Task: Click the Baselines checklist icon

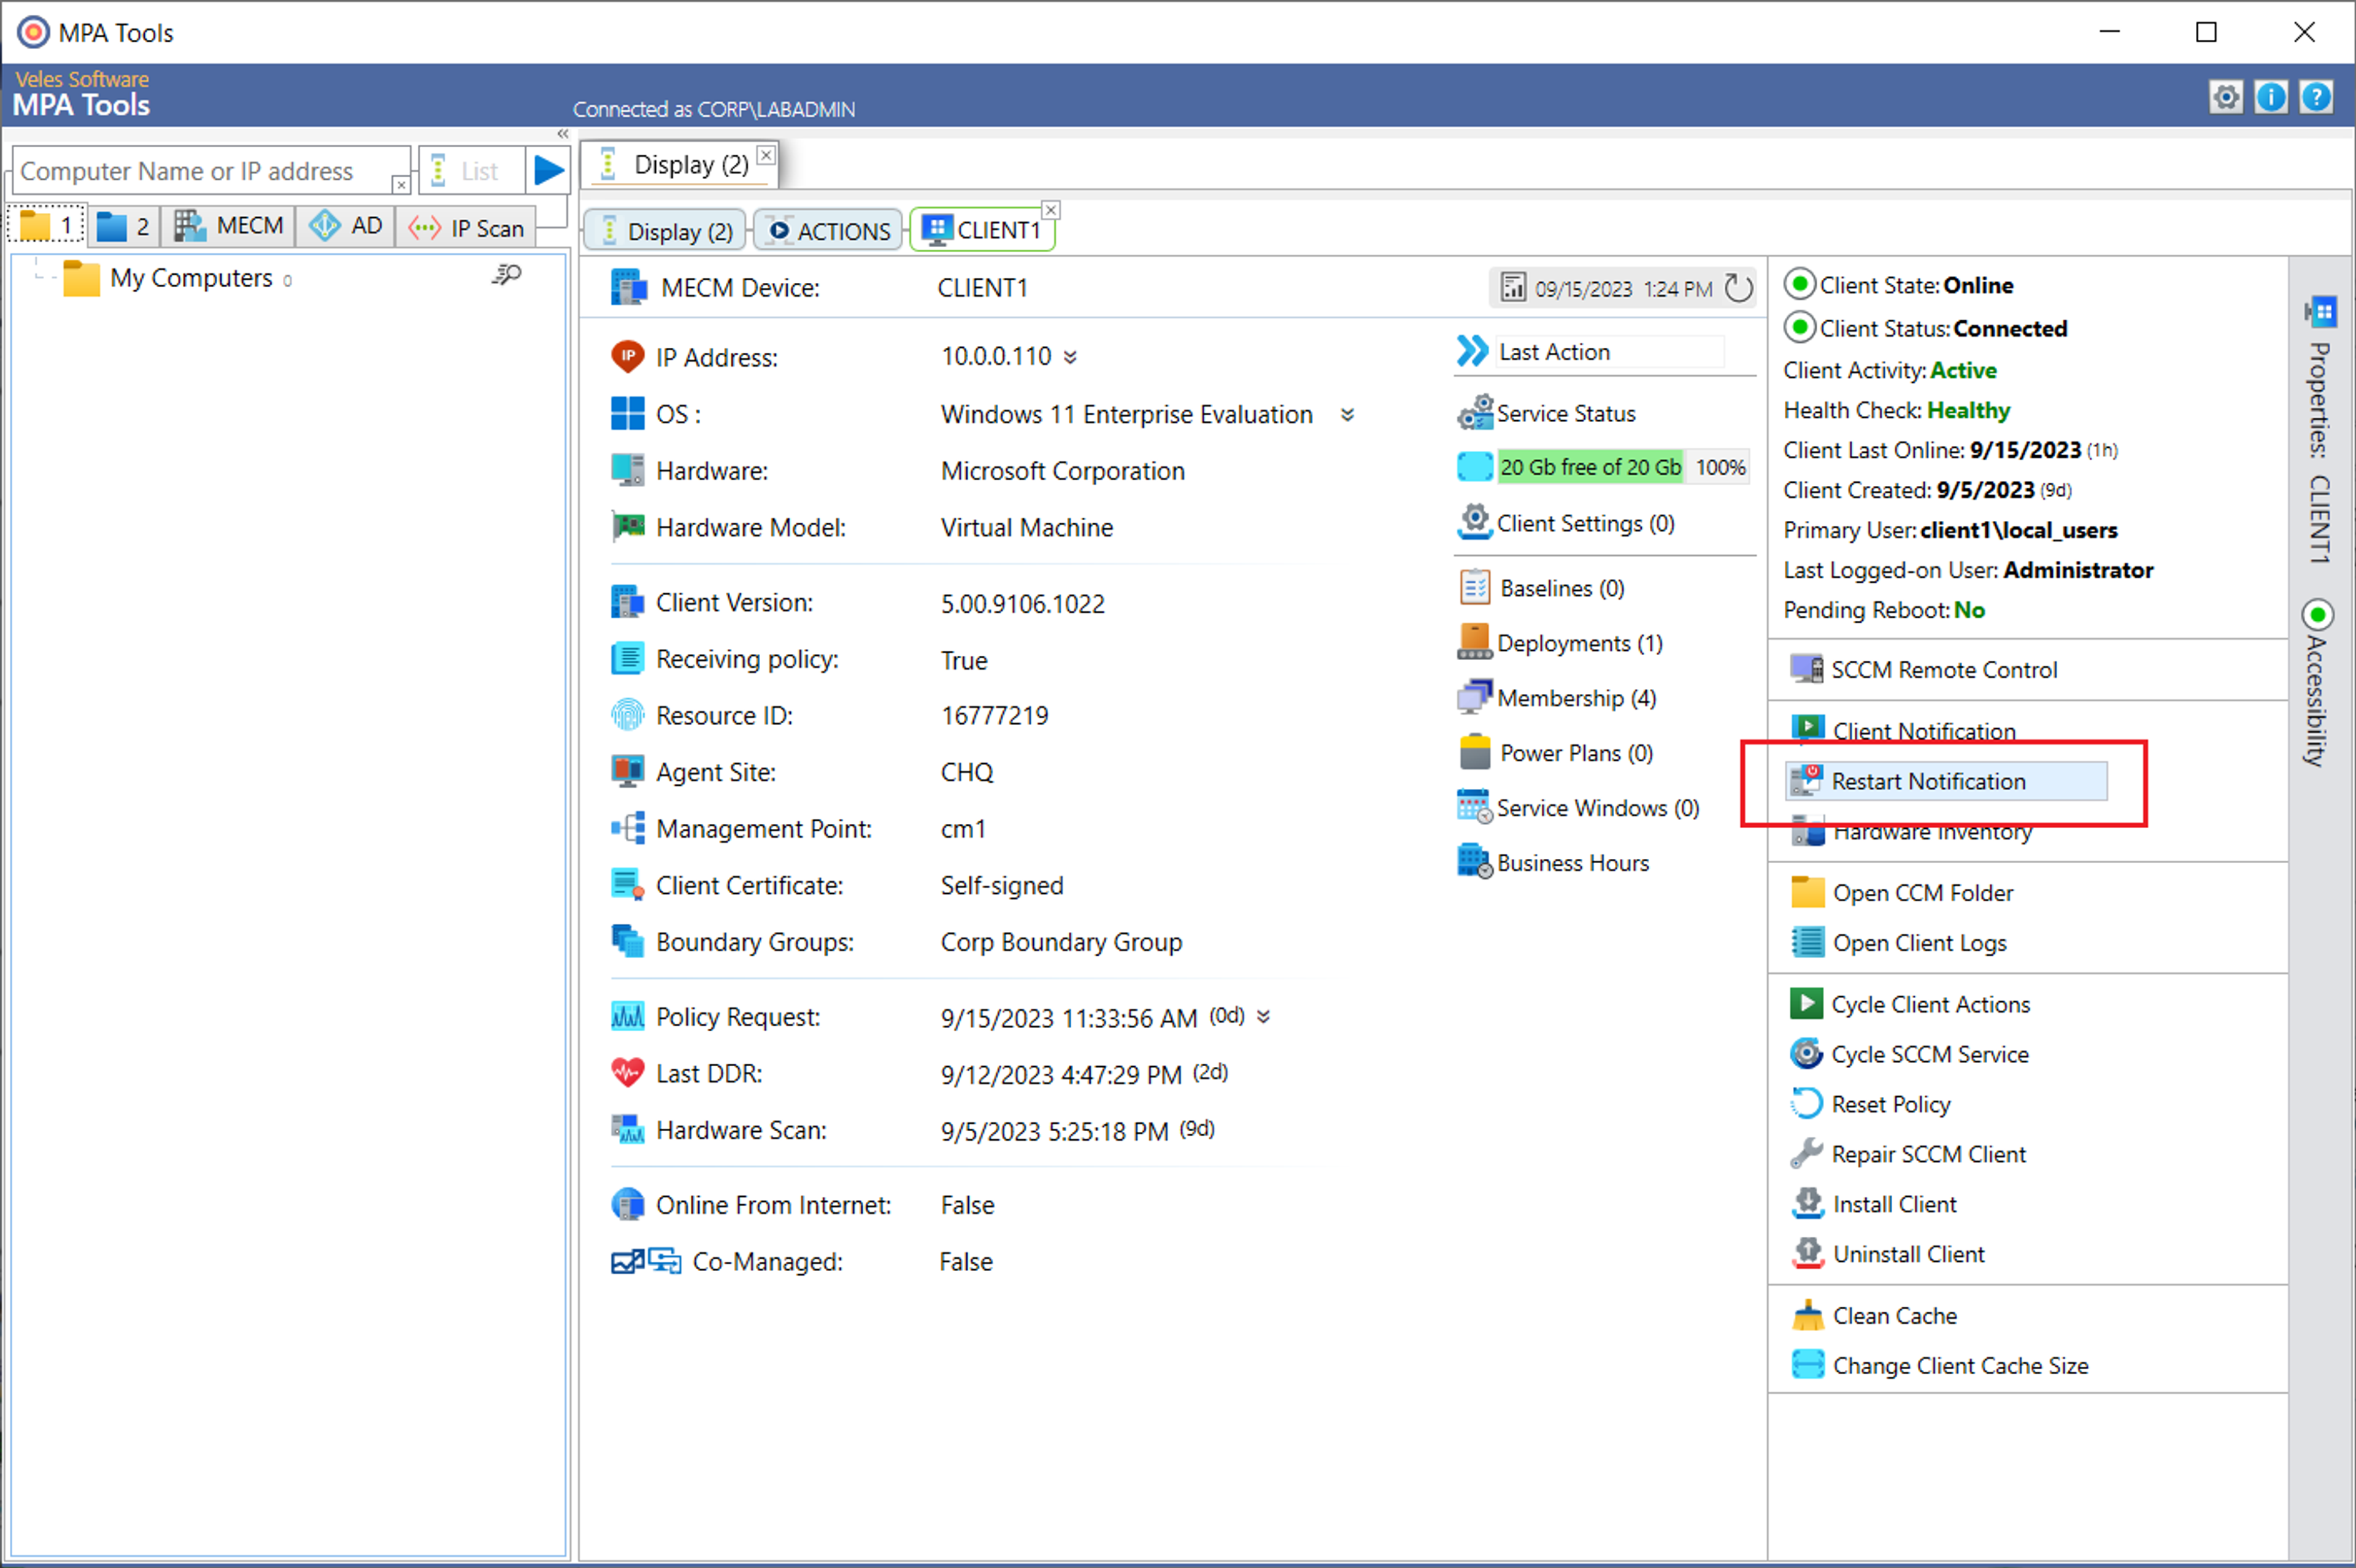Action: [x=1475, y=588]
